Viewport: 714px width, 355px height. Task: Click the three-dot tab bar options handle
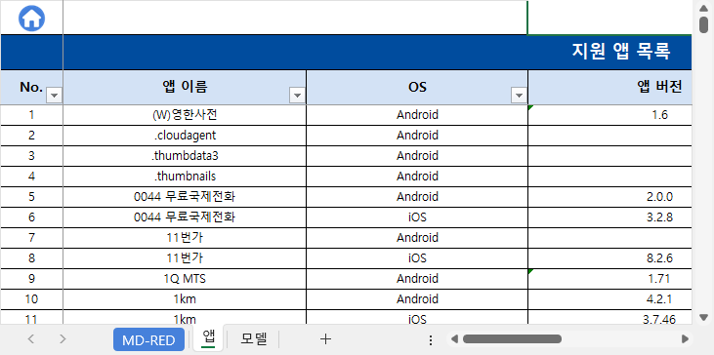[x=431, y=340]
